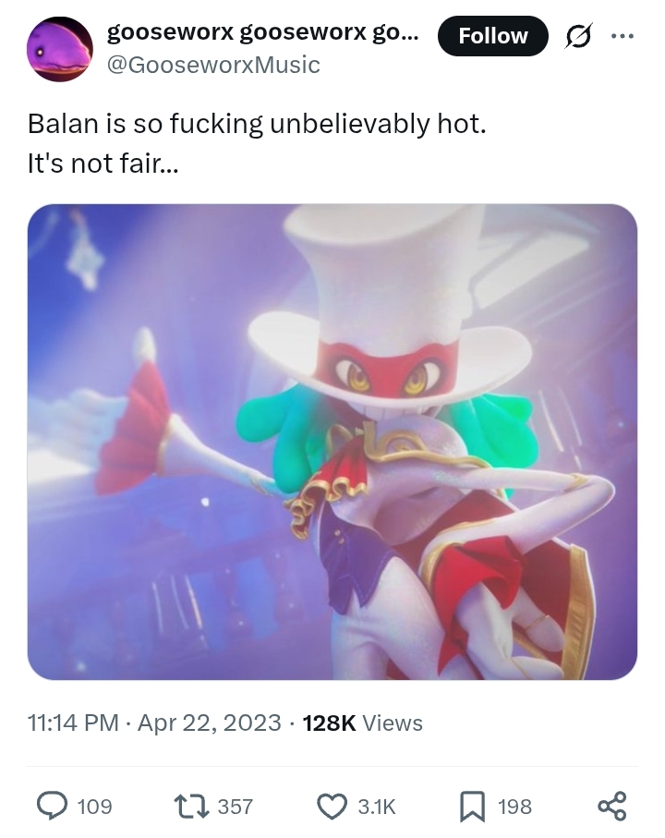Click the reply speech bubble icon

click(52, 806)
